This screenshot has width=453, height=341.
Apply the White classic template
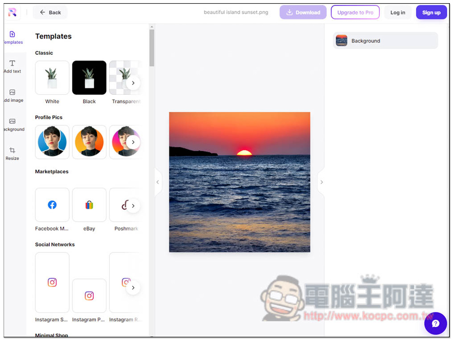click(52, 78)
